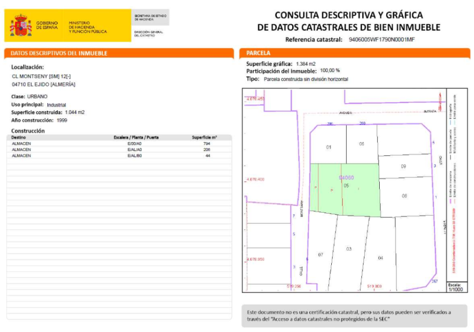Click the 'Tipo:' label
Screen dimensions: 474x332
click(x=253, y=79)
